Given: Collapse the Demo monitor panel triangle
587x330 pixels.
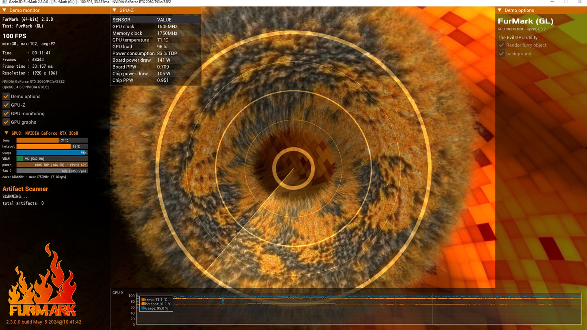Looking at the screenshot, I should pos(4,10).
